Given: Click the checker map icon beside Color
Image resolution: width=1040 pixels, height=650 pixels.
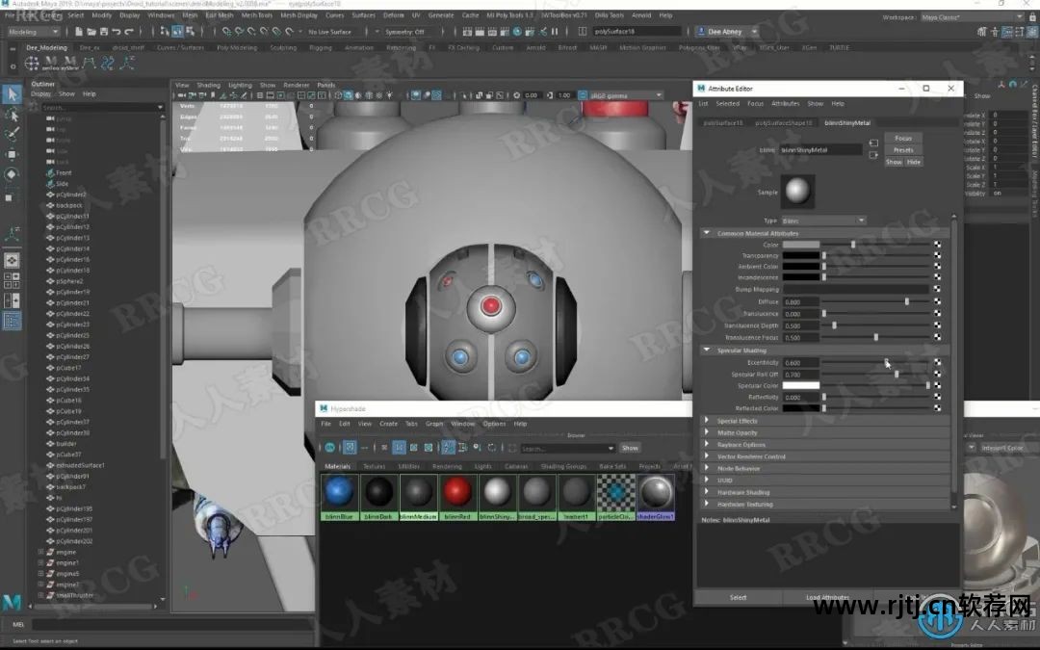Looking at the screenshot, I should coord(937,245).
